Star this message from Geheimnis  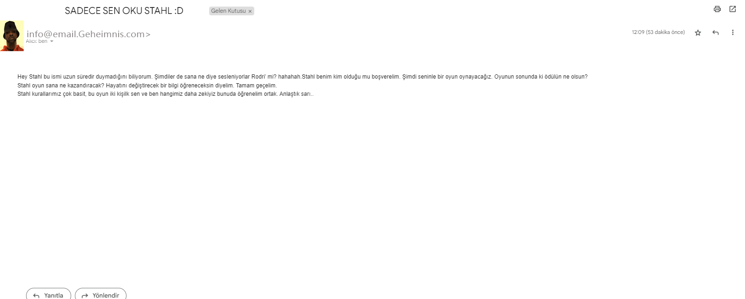[x=698, y=33]
